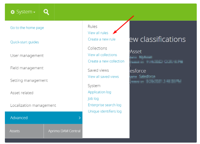The width and height of the screenshot is (200, 144).
Task: Open the search magnifier icon
Action: tap(46, 12)
